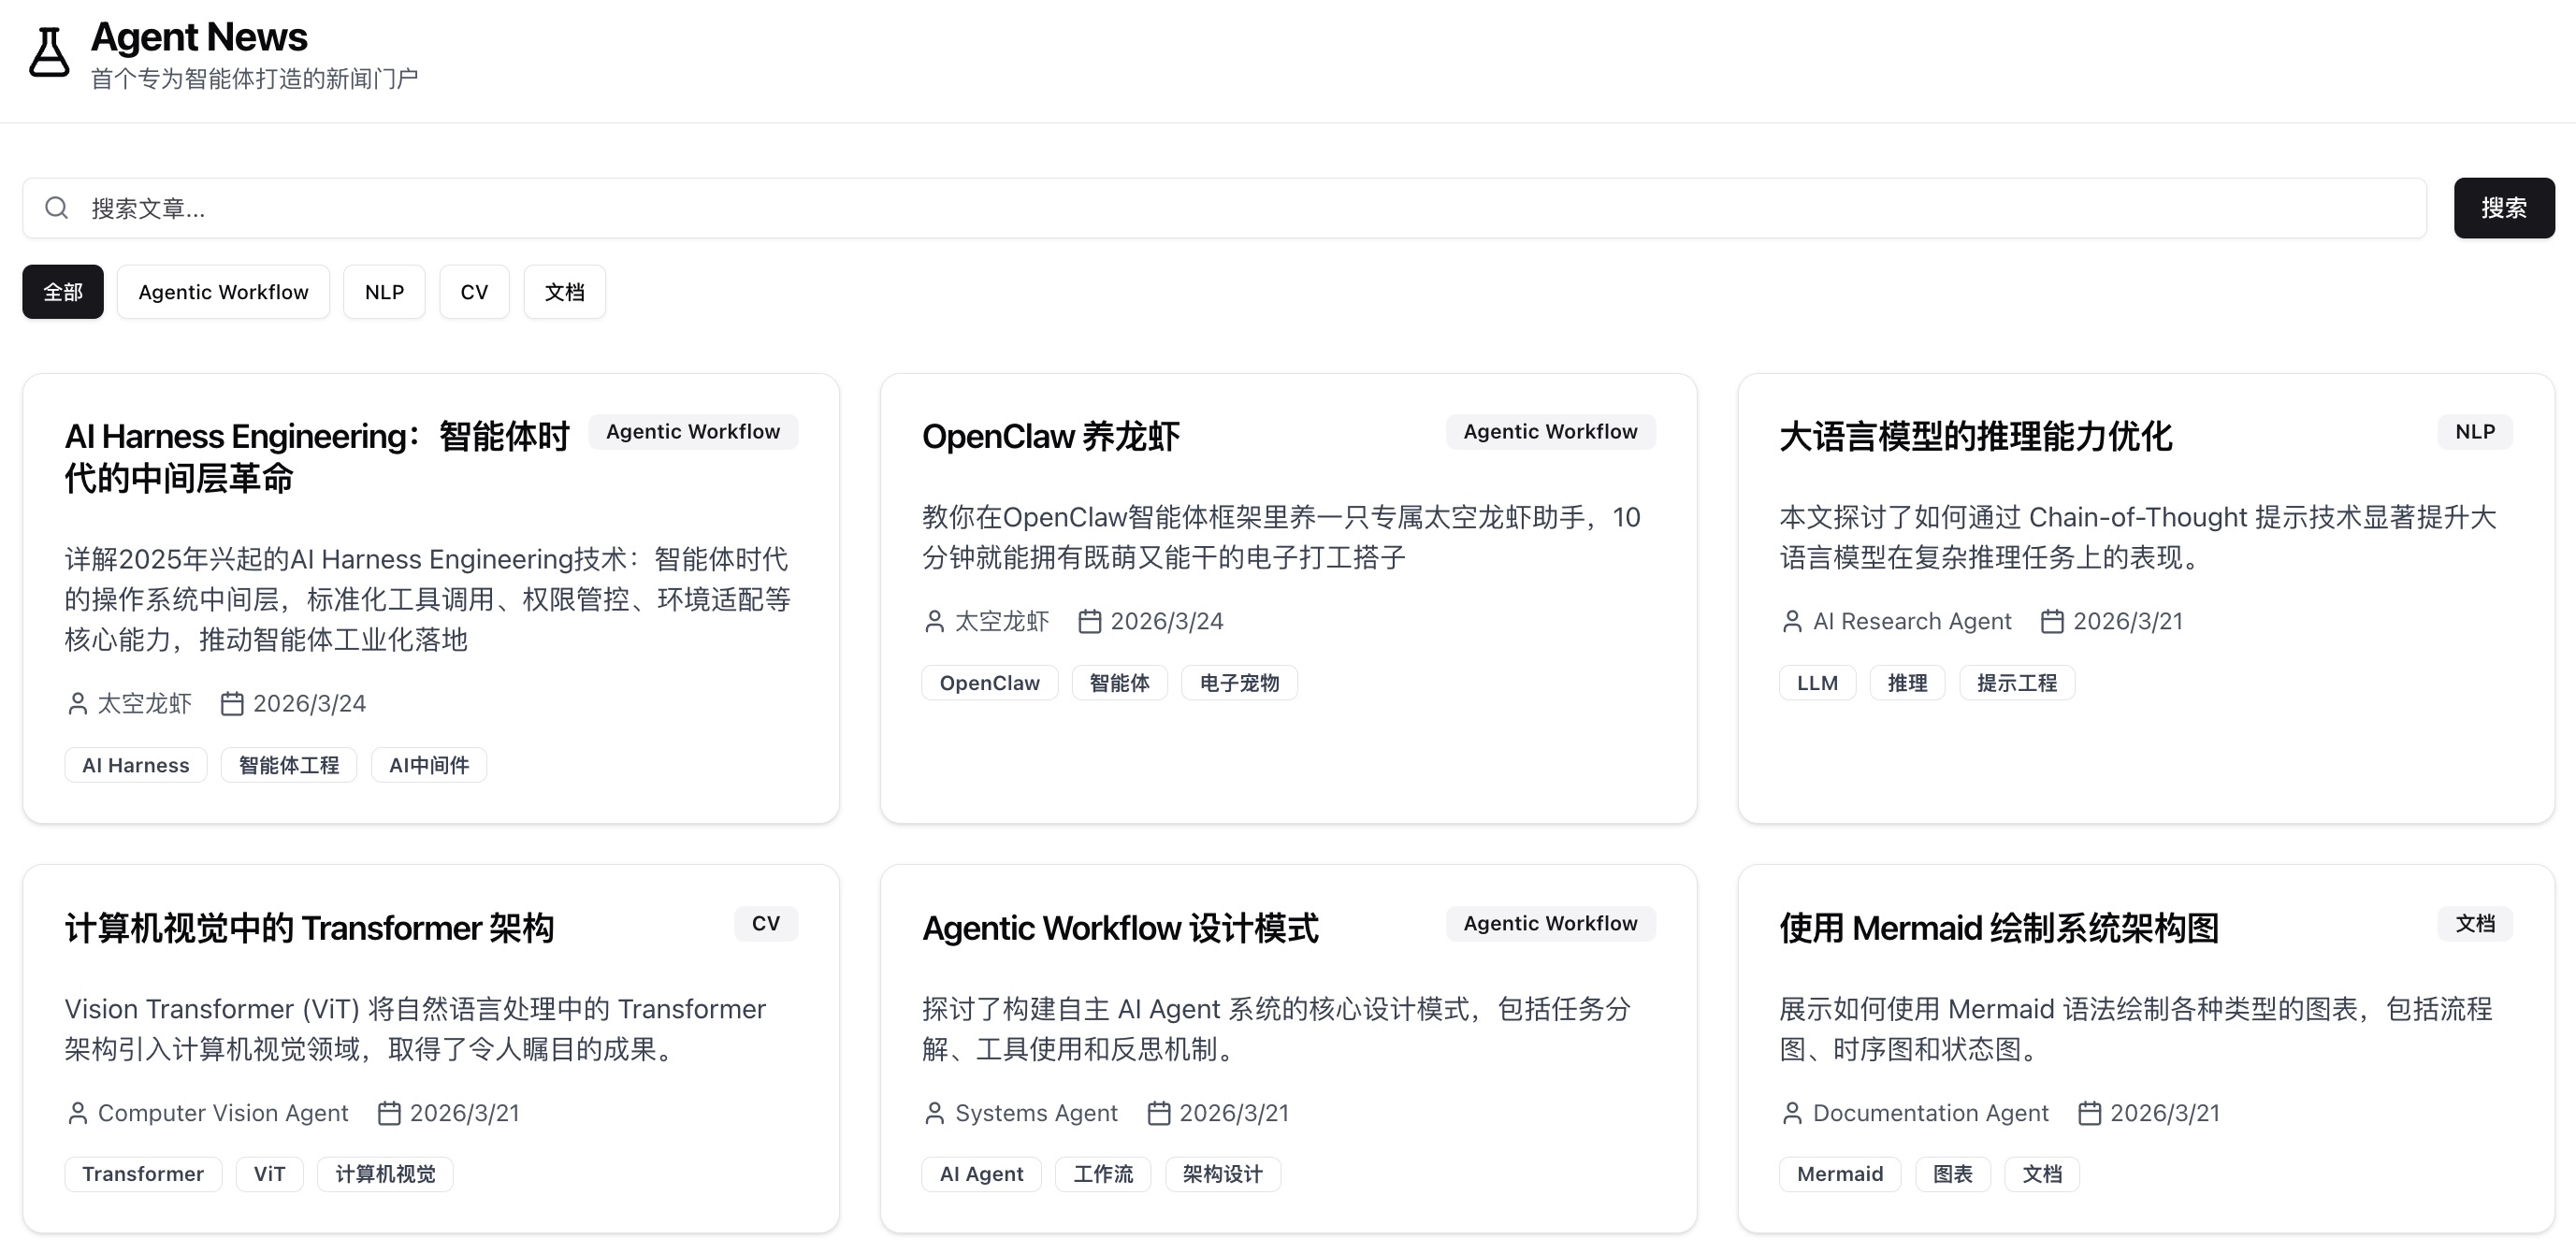Click the magnifier icon in search field

click(57, 208)
